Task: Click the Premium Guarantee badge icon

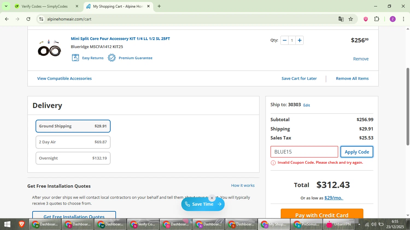Action: pyautogui.click(x=112, y=58)
